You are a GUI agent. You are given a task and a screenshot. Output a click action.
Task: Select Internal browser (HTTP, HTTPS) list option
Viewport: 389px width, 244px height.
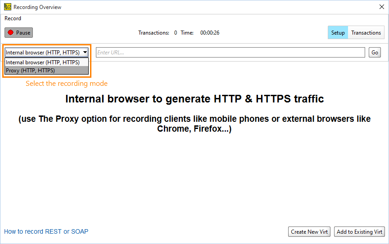(x=46, y=62)
